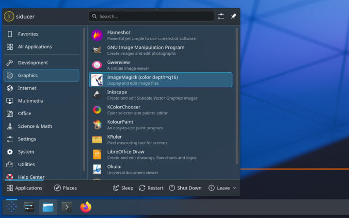Image resolution: width=349 pixels, height=218 pixels.
Task: Expand the Leave options arrow
Action: [x=235, y=188]
